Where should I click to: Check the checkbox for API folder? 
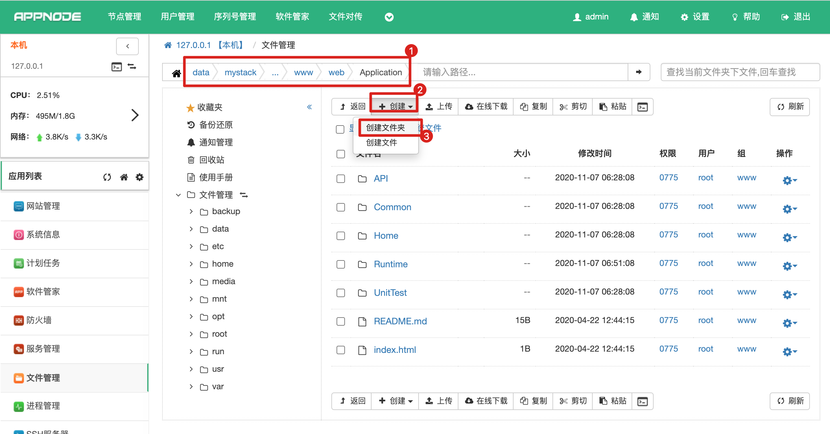(340, 179)
